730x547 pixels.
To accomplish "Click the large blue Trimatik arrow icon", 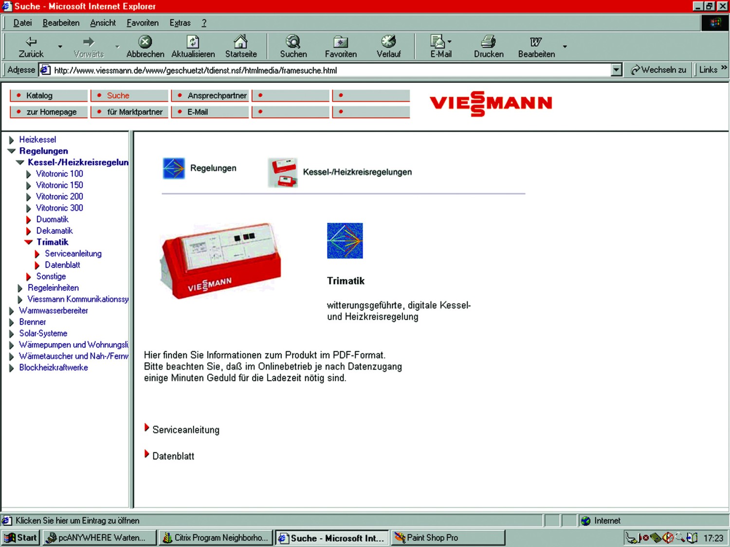I will pos(345,240).
